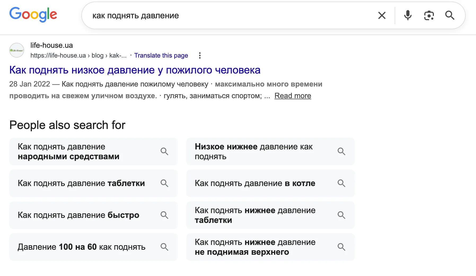The image size is (476, 276).
Task: Click the Google logo
Action: 33,15
